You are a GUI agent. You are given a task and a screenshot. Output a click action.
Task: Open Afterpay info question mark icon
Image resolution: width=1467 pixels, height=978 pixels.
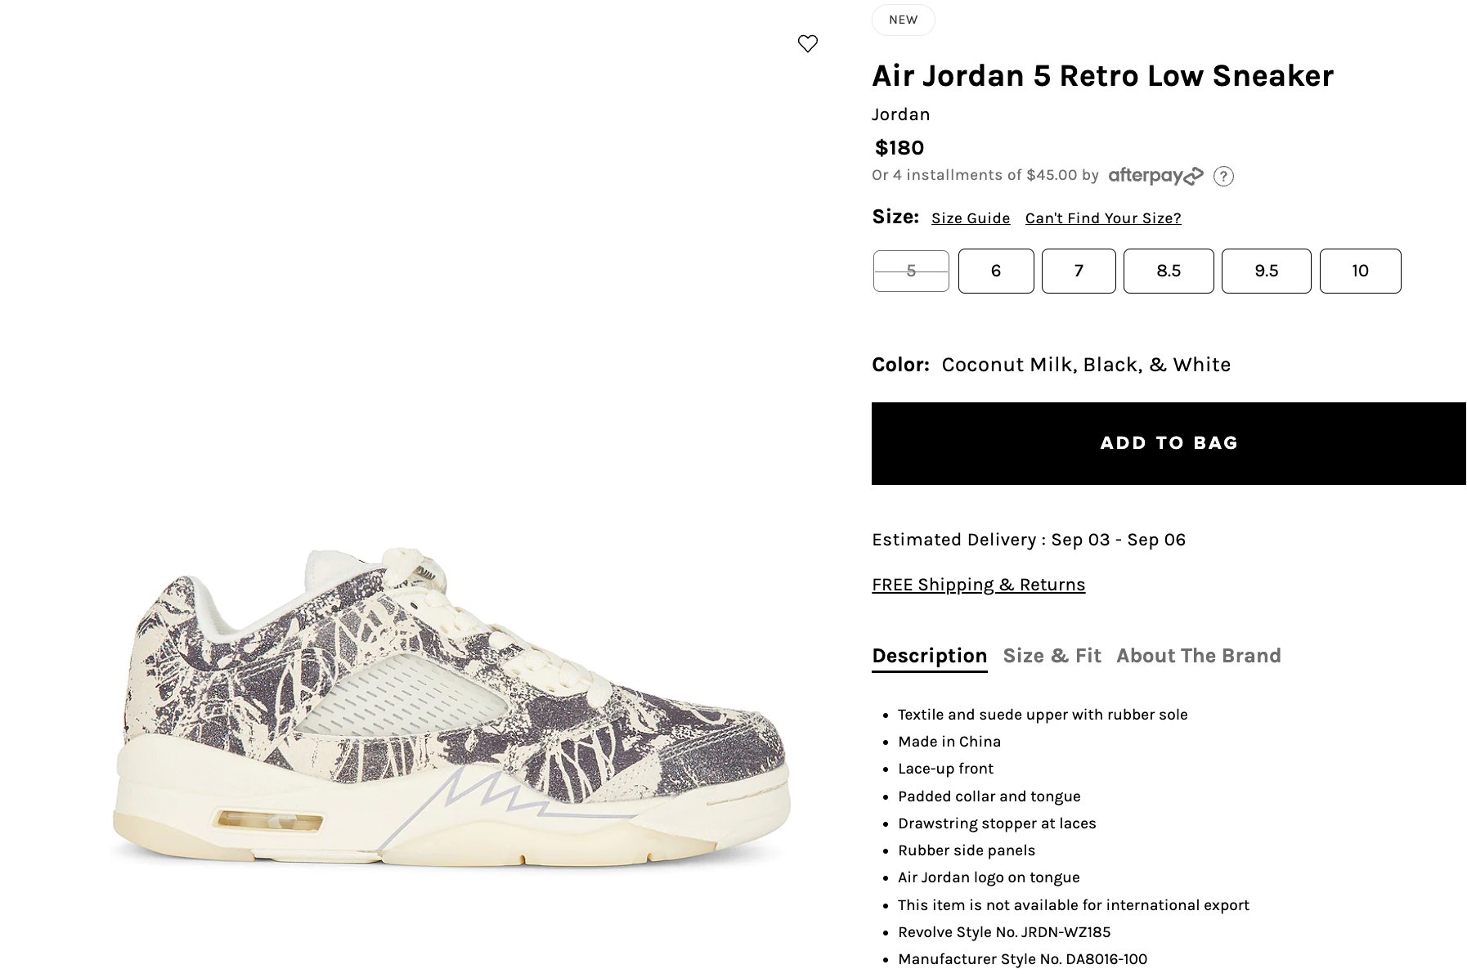tap(1223, 176)
